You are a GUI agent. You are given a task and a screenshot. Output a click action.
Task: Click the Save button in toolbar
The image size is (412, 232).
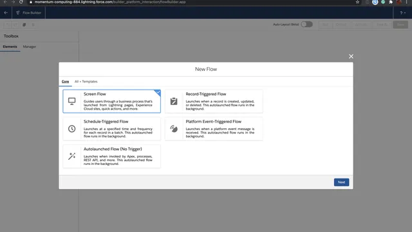[x=400, y=24]
